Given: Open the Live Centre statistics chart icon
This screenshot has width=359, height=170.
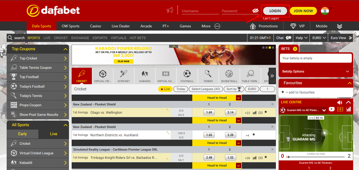Looking at the screenshot, I should (x=349, y=109).
